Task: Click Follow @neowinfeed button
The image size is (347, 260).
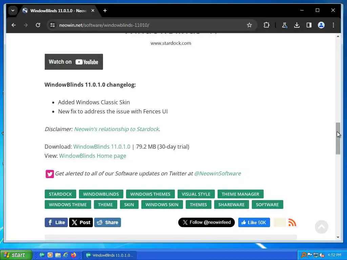Action: tap(206, 222)
